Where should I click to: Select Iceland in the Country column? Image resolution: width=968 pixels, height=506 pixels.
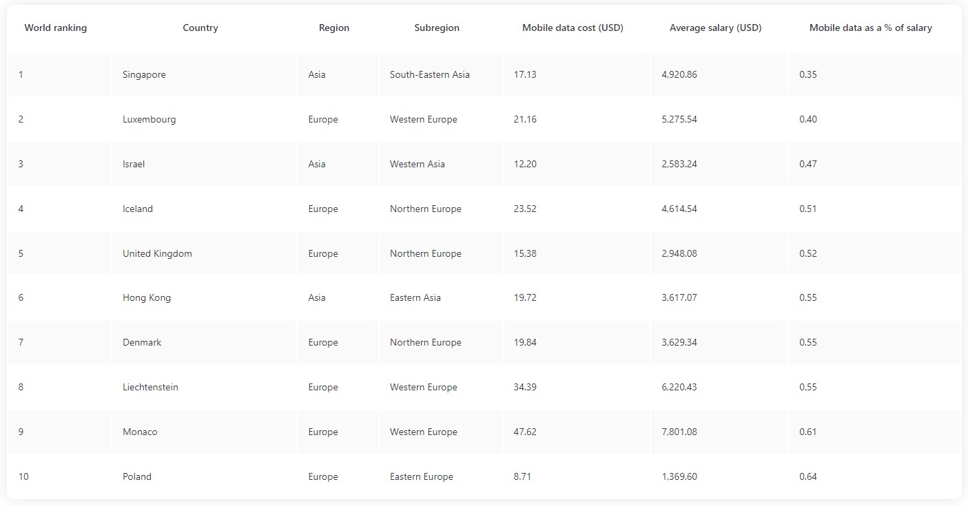[138, 209]
